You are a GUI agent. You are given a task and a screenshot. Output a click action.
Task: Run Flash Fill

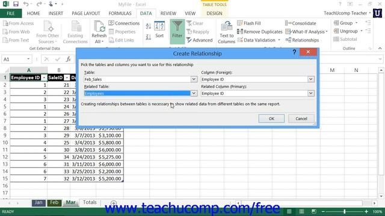(249, 23)
